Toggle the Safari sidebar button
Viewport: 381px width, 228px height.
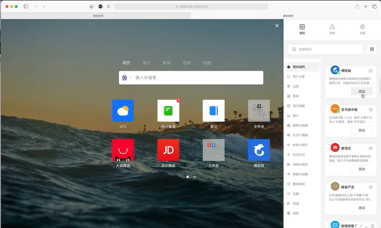(26, 6)
